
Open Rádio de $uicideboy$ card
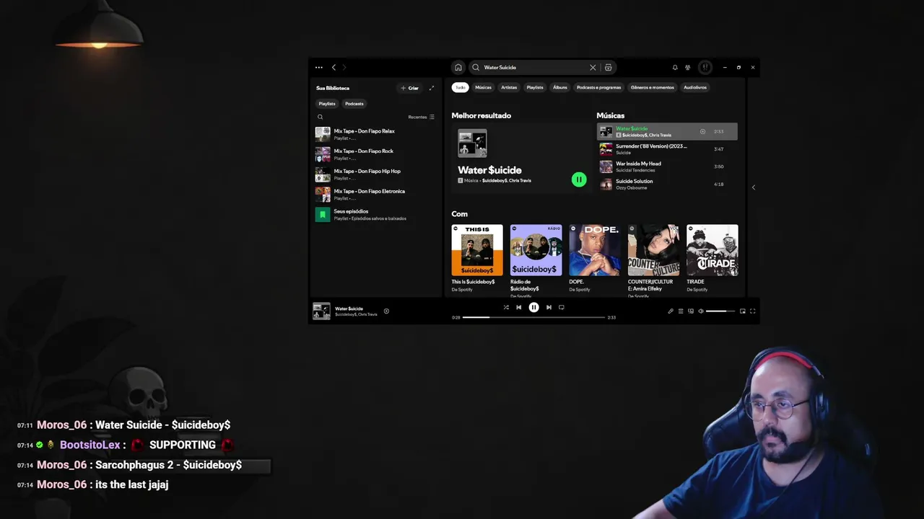tap(536, 259)
